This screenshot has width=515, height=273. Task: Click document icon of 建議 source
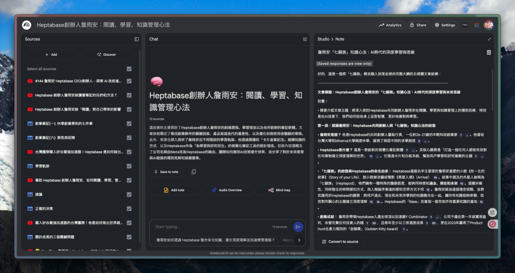pyautogui.click(x=30, y=195)
